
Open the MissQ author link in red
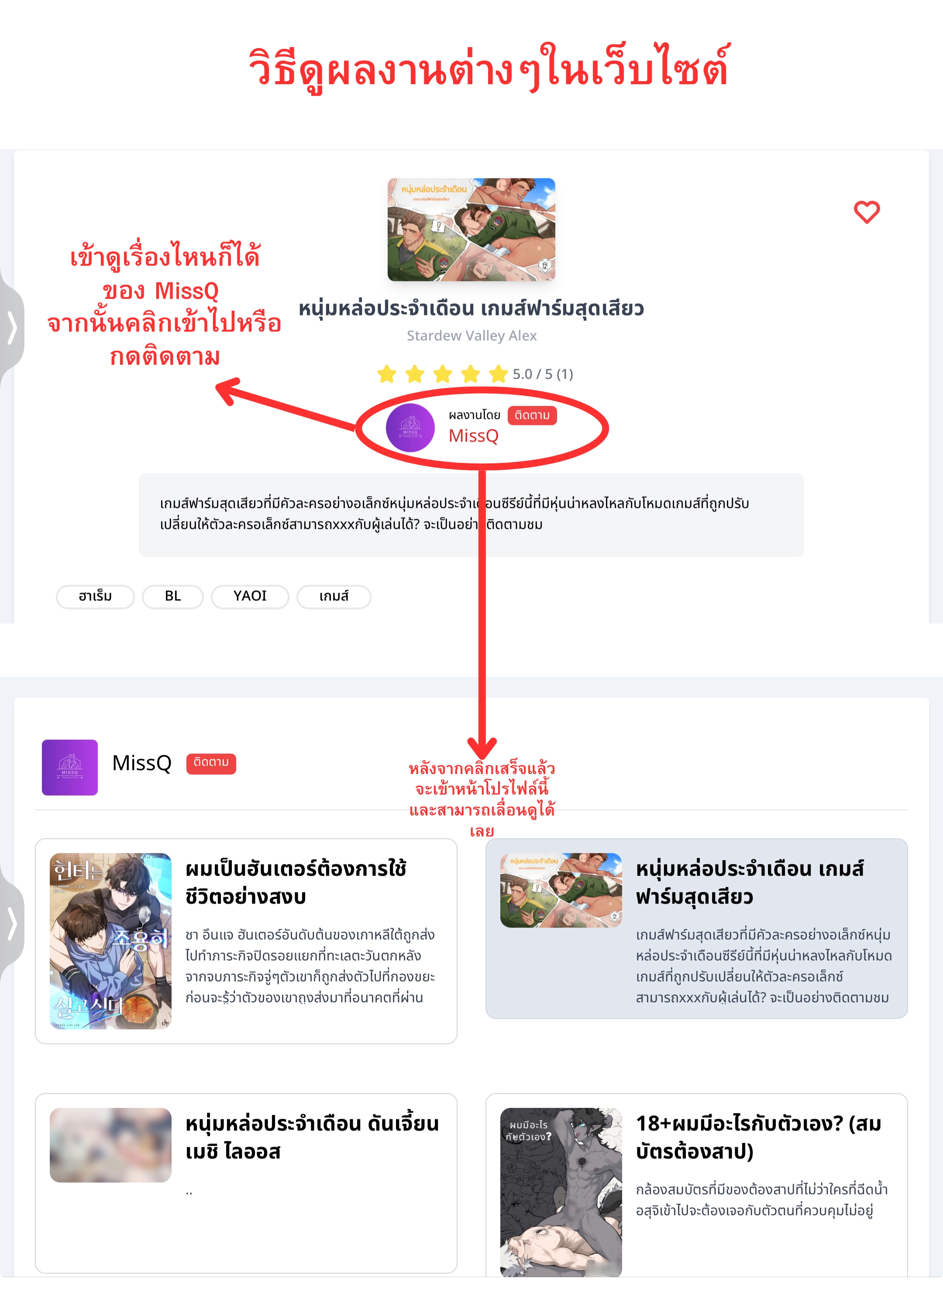pos(474,436)
